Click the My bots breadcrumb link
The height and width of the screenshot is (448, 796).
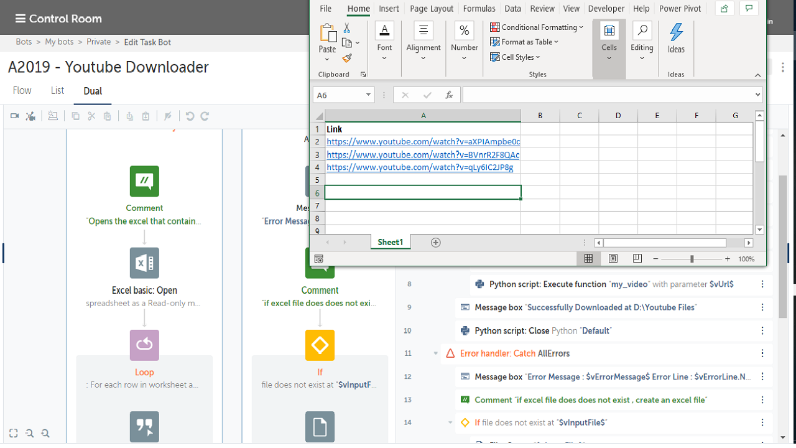click(x=59, y=42)
